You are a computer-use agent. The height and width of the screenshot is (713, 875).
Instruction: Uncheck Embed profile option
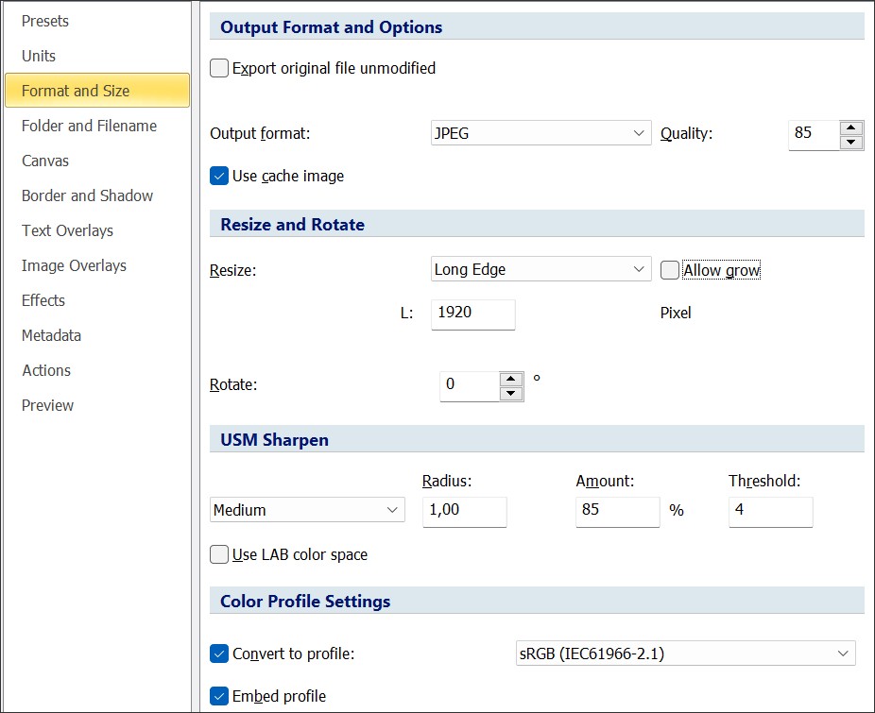click(x=219, y=696)
